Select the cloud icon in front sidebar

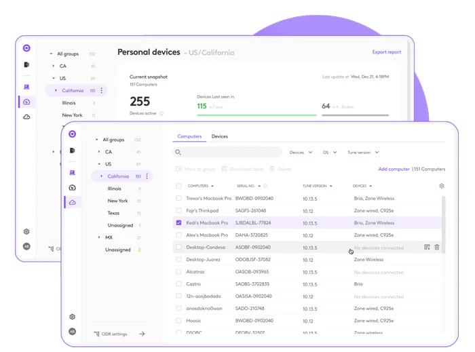click(x=72, y=202)
